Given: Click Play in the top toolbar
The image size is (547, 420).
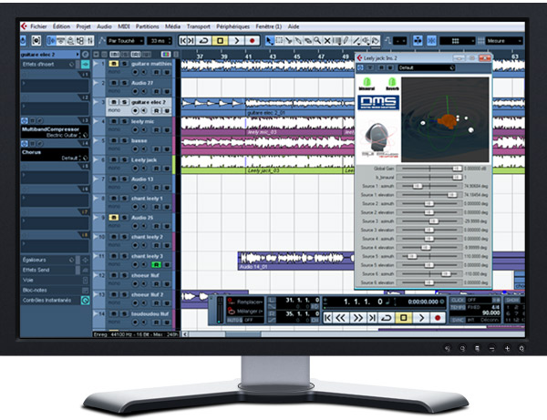Looking at the screenshot, I should [x=236, y=41].
